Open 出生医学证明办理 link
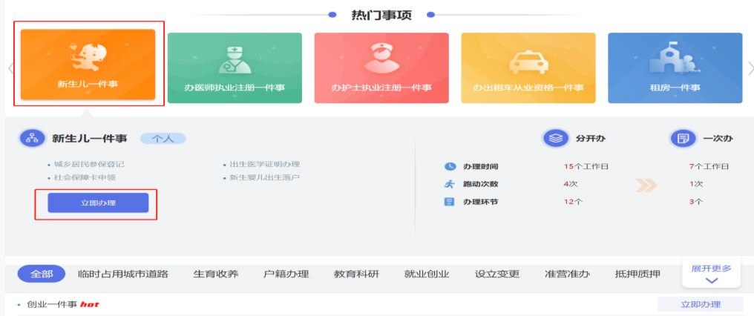754x316 pixels. [264, 164]
